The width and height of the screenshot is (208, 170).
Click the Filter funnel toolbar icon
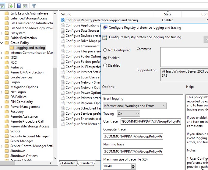coord(34,6)
